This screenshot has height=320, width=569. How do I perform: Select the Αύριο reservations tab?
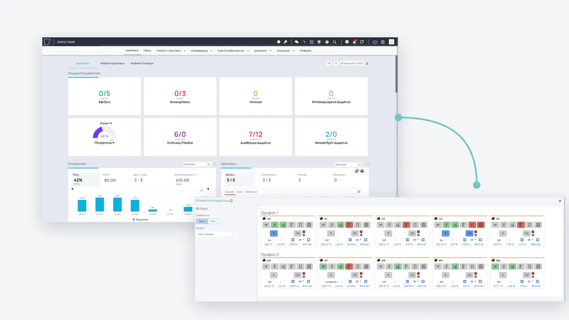(x=240, y=192)
